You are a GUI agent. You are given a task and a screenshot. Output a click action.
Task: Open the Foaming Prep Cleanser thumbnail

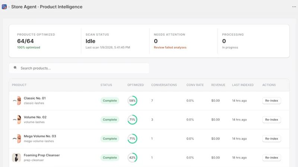pyautogui.click(x=16, y=157)
